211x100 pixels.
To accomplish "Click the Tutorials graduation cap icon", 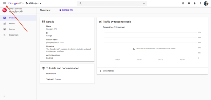I will [43, 68].
